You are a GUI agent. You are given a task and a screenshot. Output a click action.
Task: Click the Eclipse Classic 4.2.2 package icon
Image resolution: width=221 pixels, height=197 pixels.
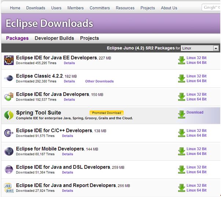(x=9, y=78)
